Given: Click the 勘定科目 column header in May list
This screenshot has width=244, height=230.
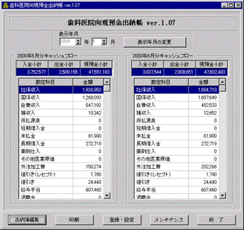Looking at the screenshot, I should [46, 82].
